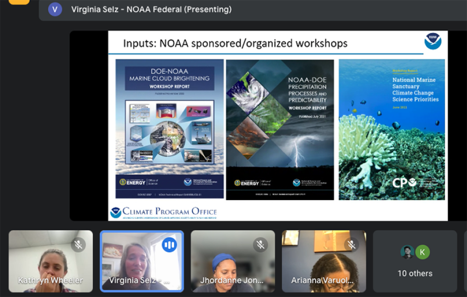Click the National Marine Sanctuary report cover

point(392,130)
